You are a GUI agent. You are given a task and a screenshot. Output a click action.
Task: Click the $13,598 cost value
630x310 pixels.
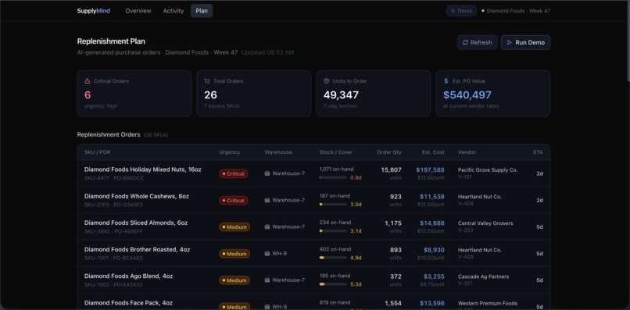(x=432, y=303)
